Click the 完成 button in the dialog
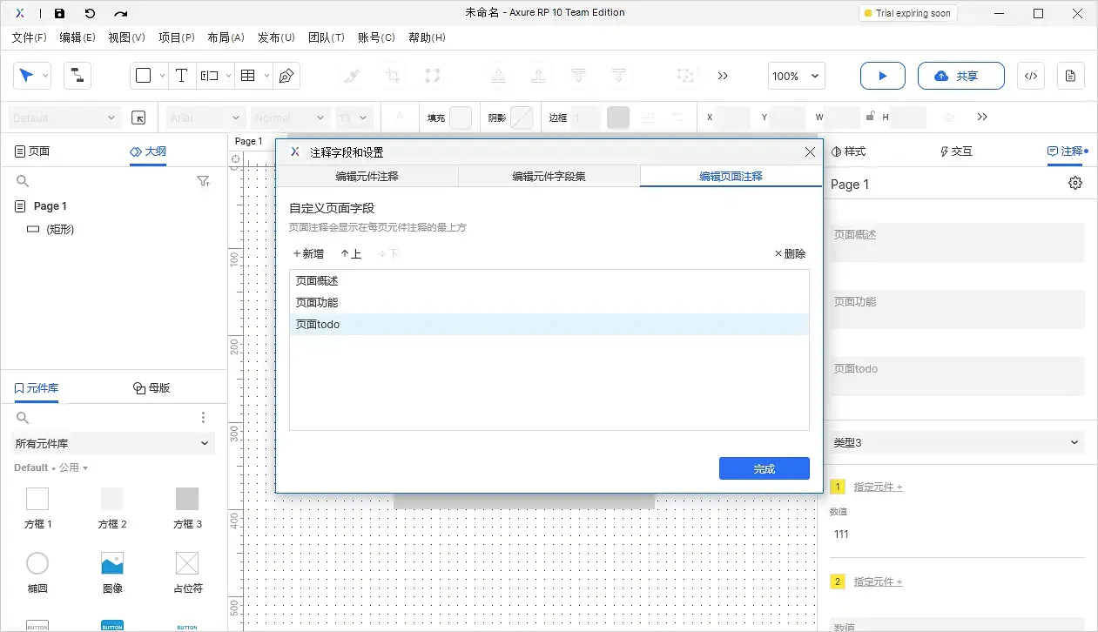The height and width of the screenshot is (632, 1098). [764, 468]
